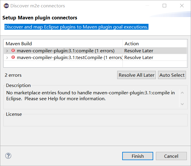This screenshot has width=191, height=166.
Task: Click the error icon beside maven-compiler-plugin:3.1:compile
Action: pos(13,51)
